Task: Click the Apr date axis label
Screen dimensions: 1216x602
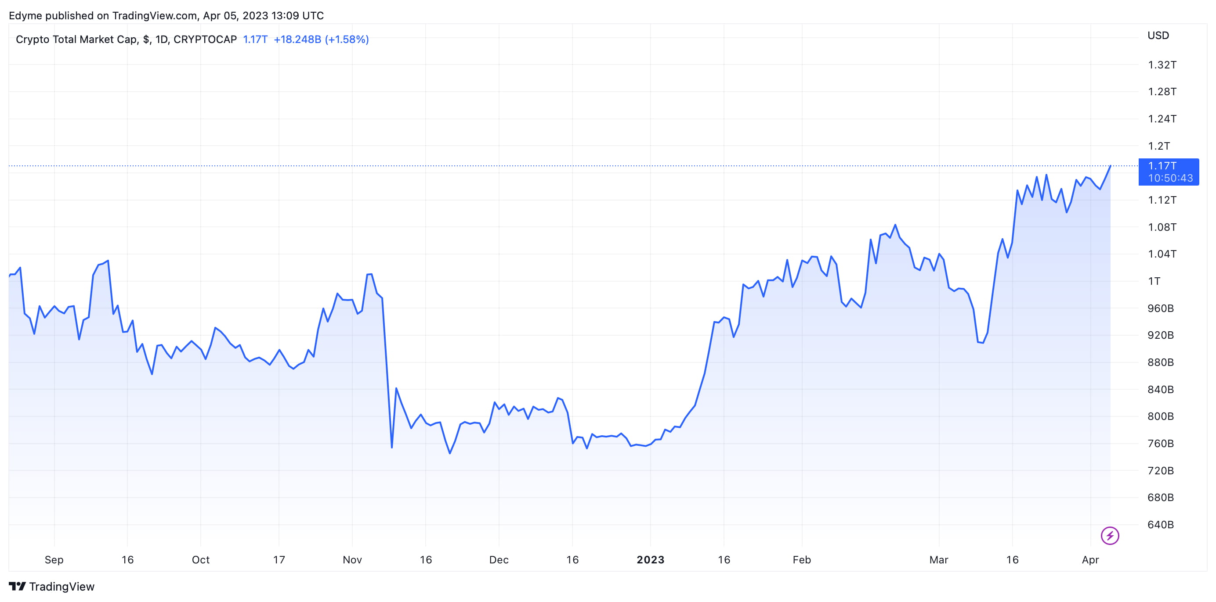Action: click(1090, 559)
